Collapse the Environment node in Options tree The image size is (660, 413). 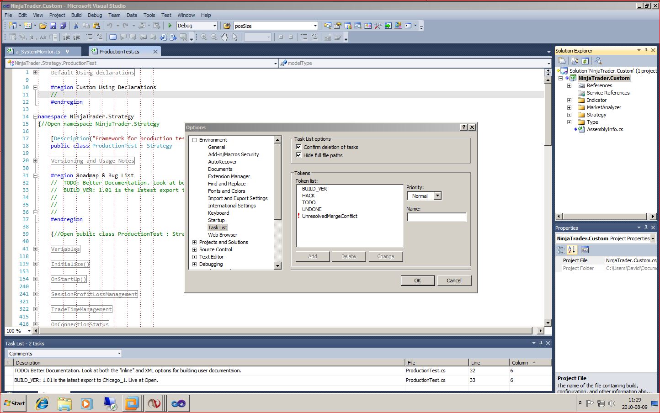click(195, 140)
